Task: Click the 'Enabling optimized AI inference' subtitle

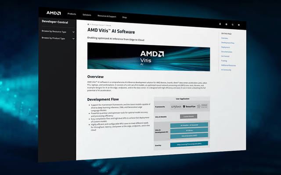Action: tap(116, 39)
